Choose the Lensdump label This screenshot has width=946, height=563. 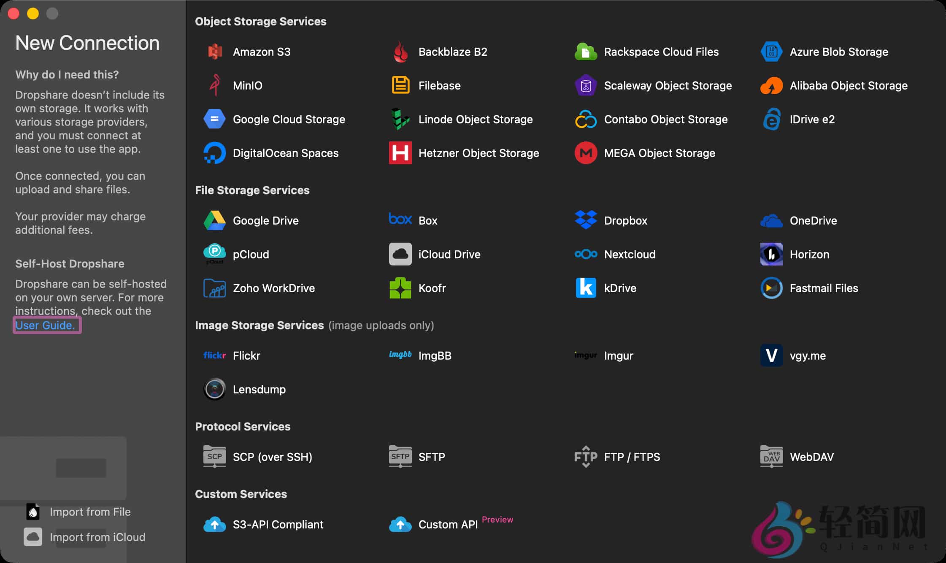259,390
